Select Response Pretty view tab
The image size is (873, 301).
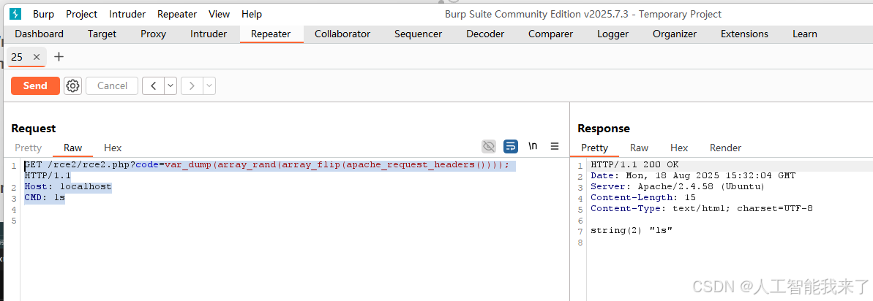click(x=595, y=148)
